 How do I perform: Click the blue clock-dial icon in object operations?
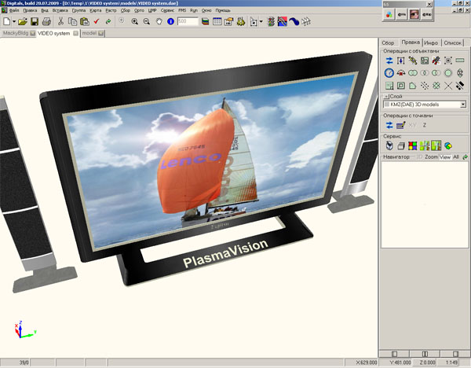click(x=389, y=73)
